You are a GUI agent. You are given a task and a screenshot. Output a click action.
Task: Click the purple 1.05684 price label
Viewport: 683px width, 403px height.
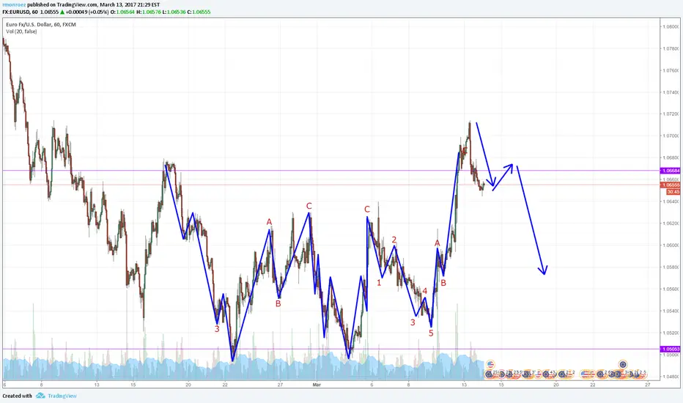point(671,170)
